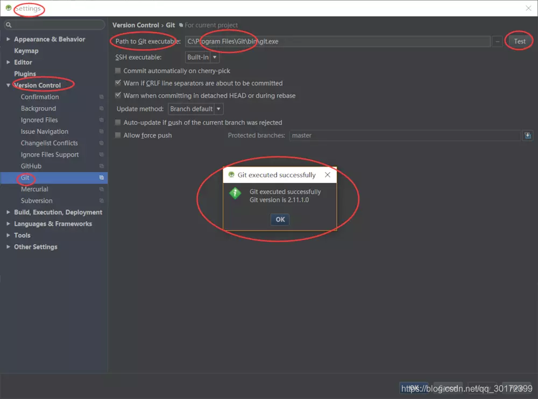Click the project-level icon beside Changelist Conflicts
538x399 pixels.
pyautogui.click(x=101, y=143)
